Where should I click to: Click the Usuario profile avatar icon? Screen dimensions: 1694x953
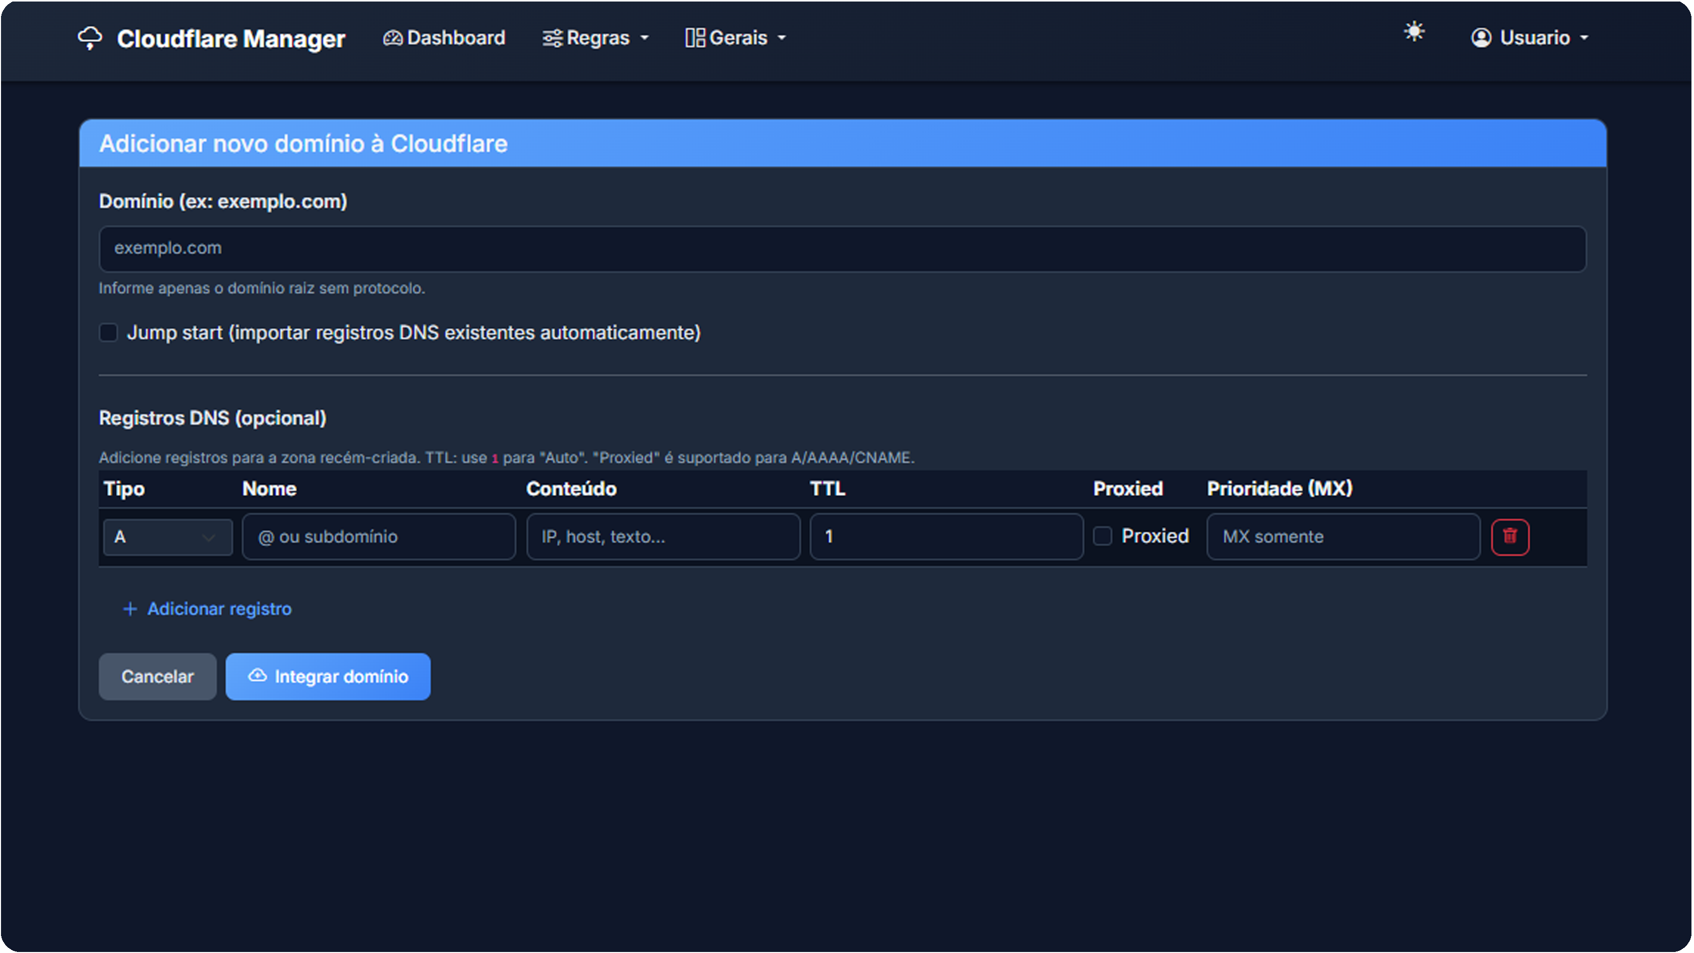[x=1481, y=38]
